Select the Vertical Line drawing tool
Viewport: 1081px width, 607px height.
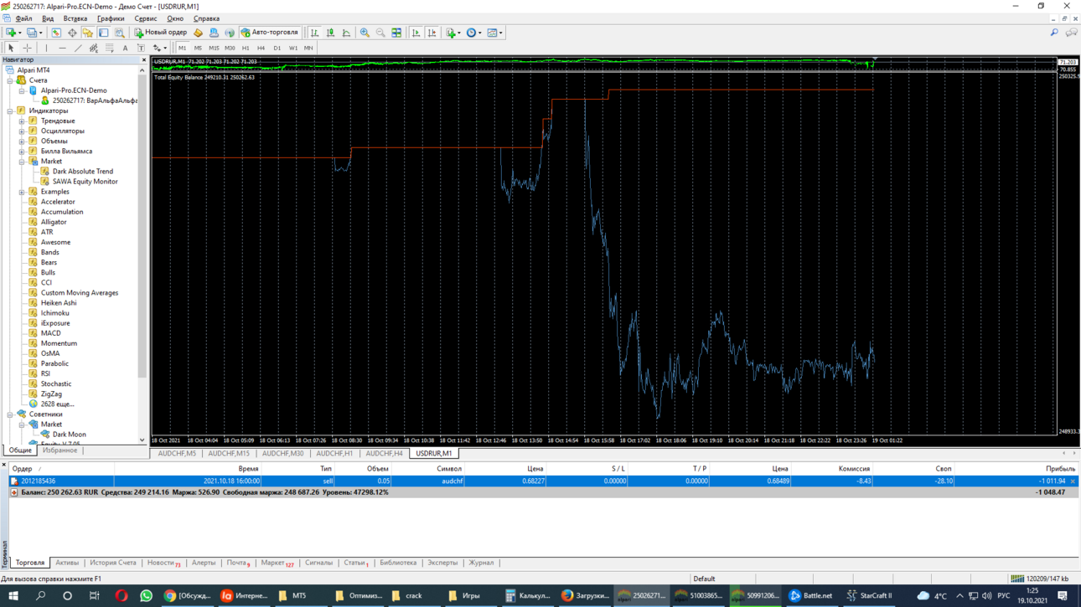tap(46, 48)
